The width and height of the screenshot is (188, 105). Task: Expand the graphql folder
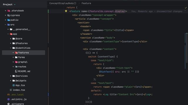[x=13, y=62]
